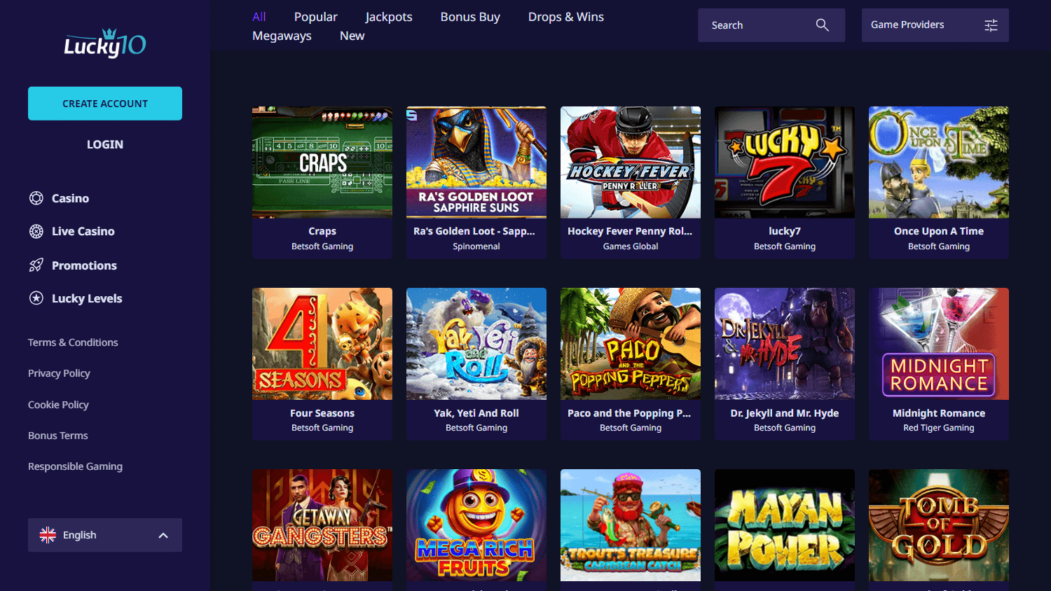Open the Responsible Gaming link
The height and width of the screenshot is (591, 1051).
tap(75, 466)
